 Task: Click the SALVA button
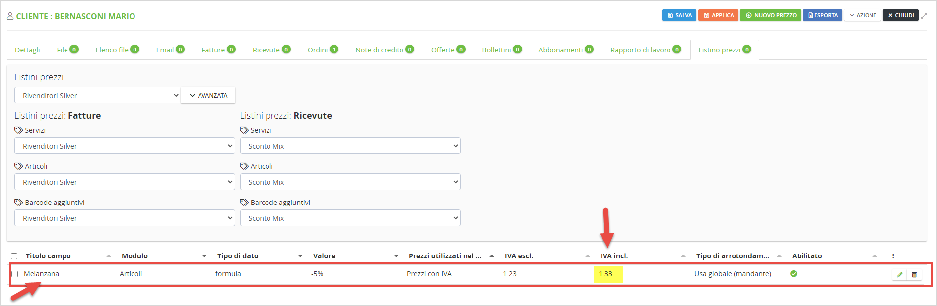[x=679, y=15]
